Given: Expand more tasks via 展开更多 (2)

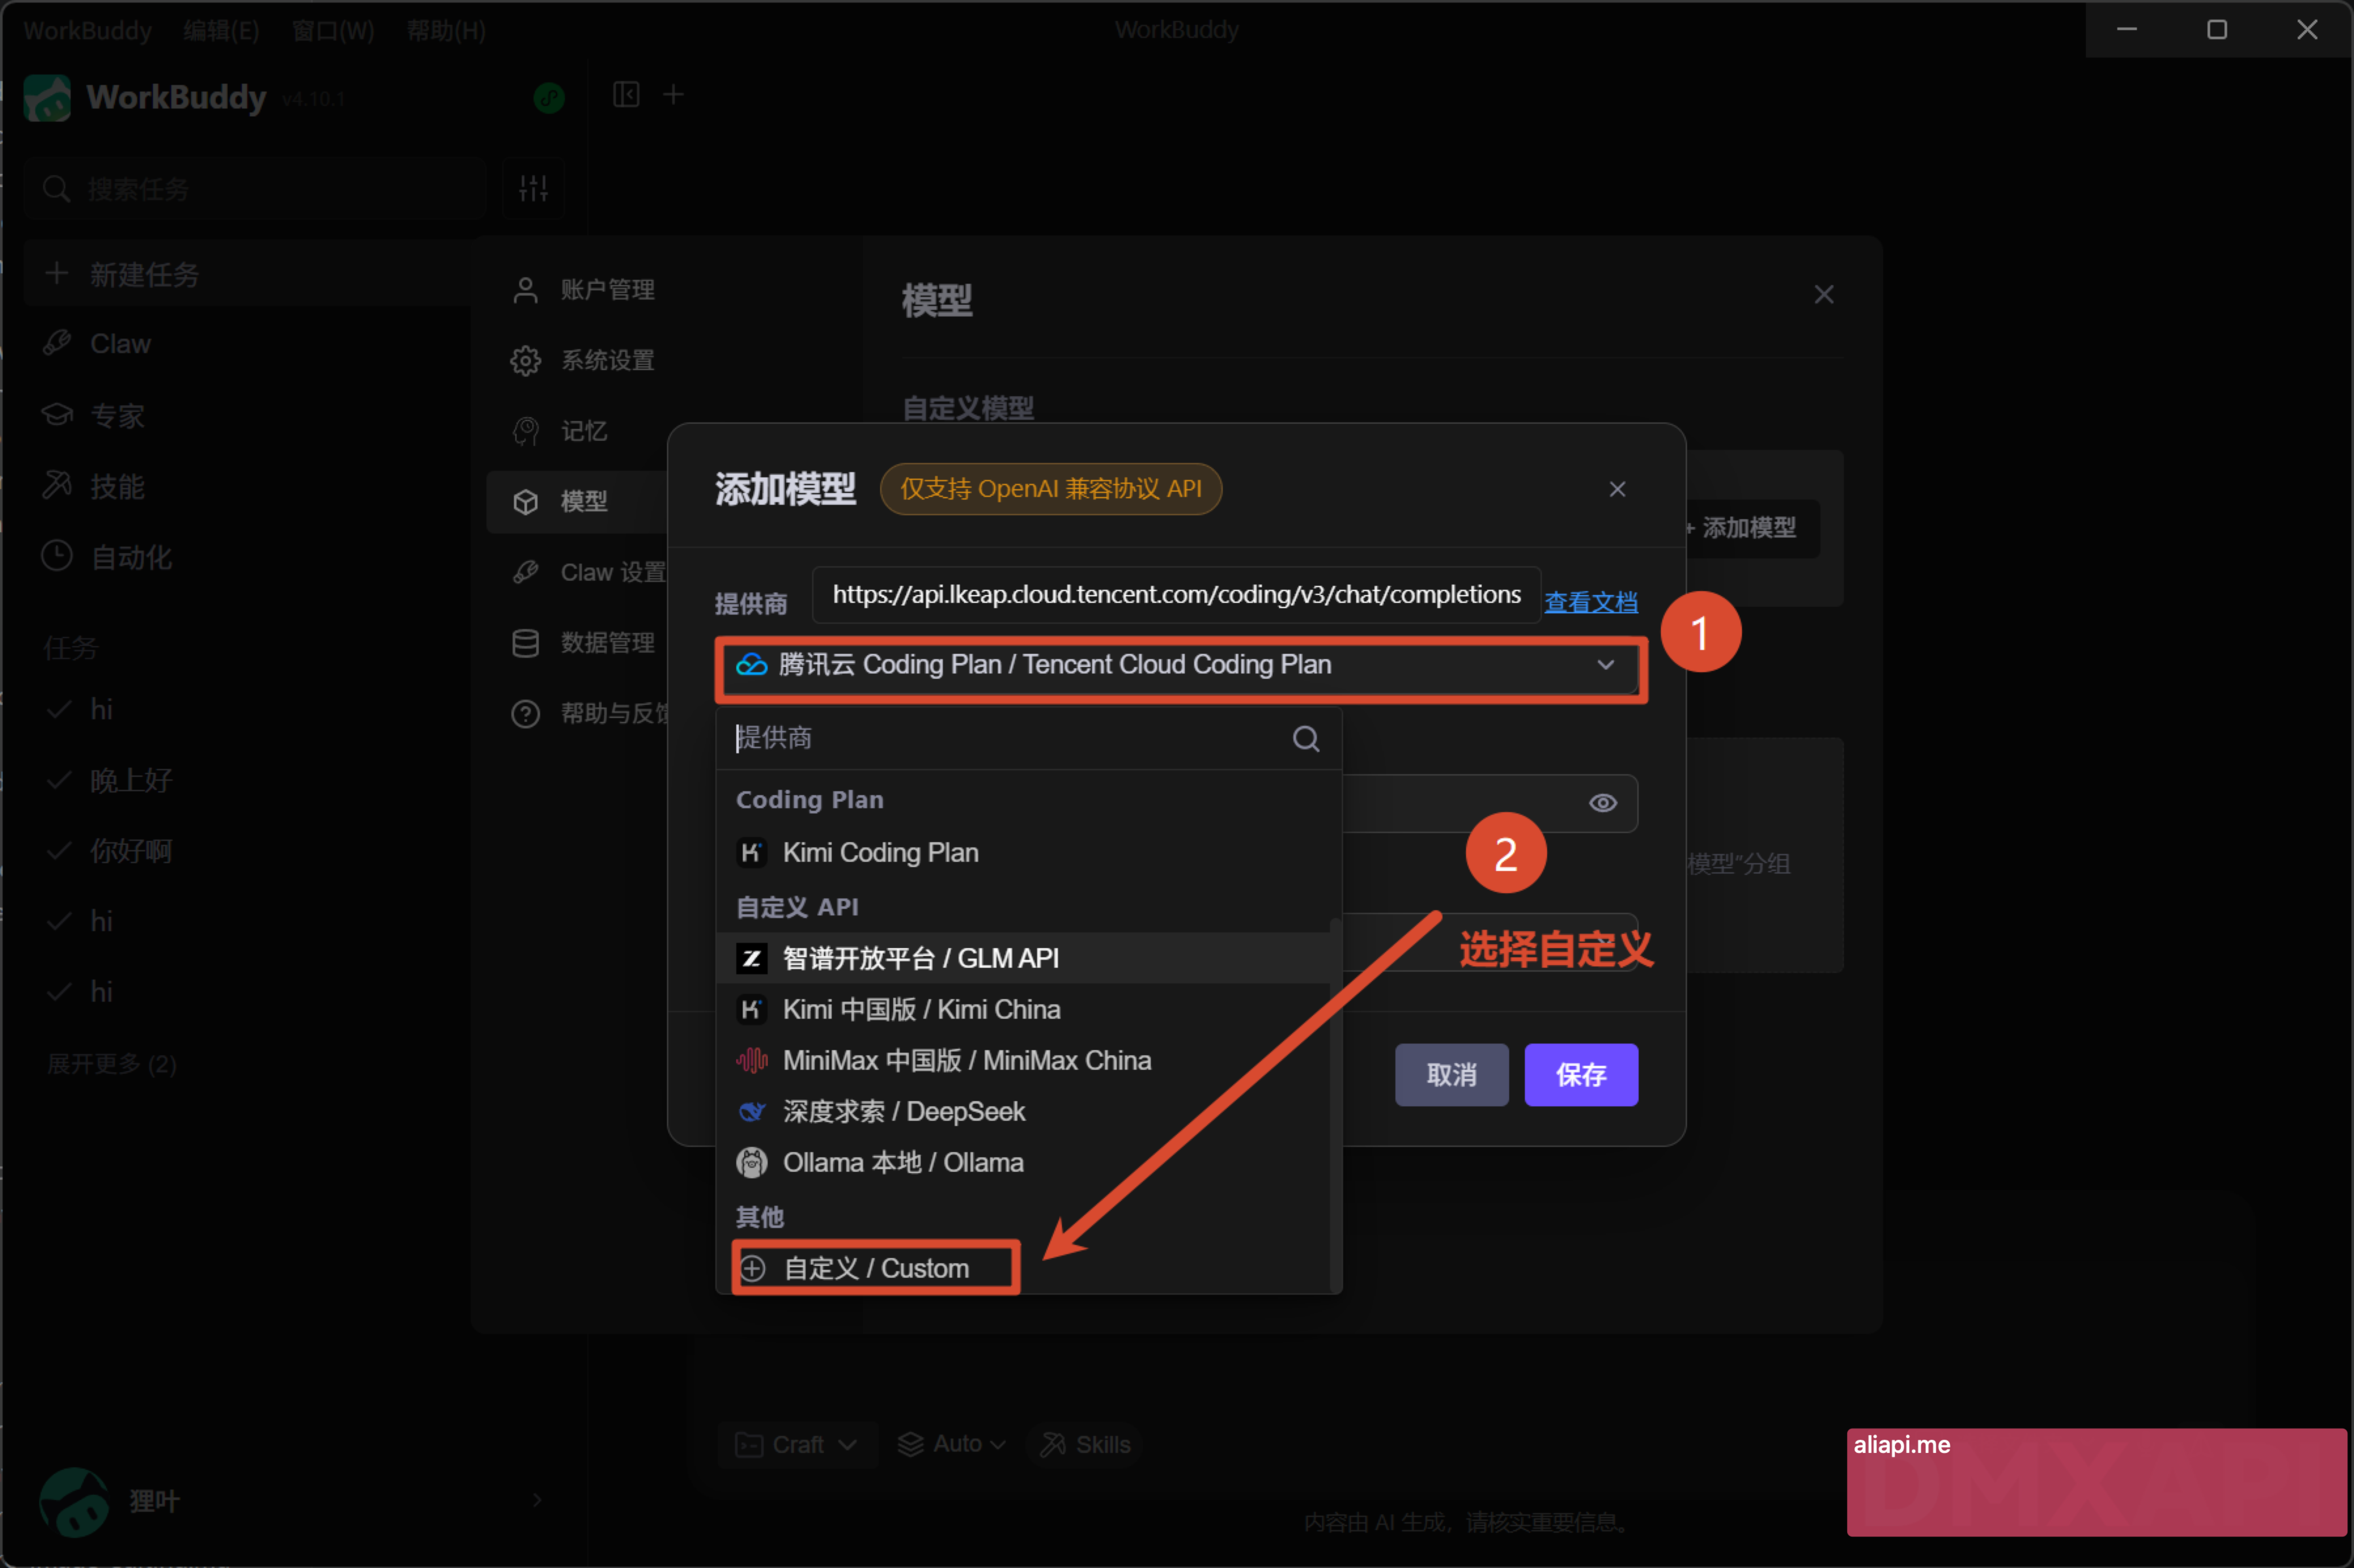Looking at the screenshot, I should click(112, 1064).
